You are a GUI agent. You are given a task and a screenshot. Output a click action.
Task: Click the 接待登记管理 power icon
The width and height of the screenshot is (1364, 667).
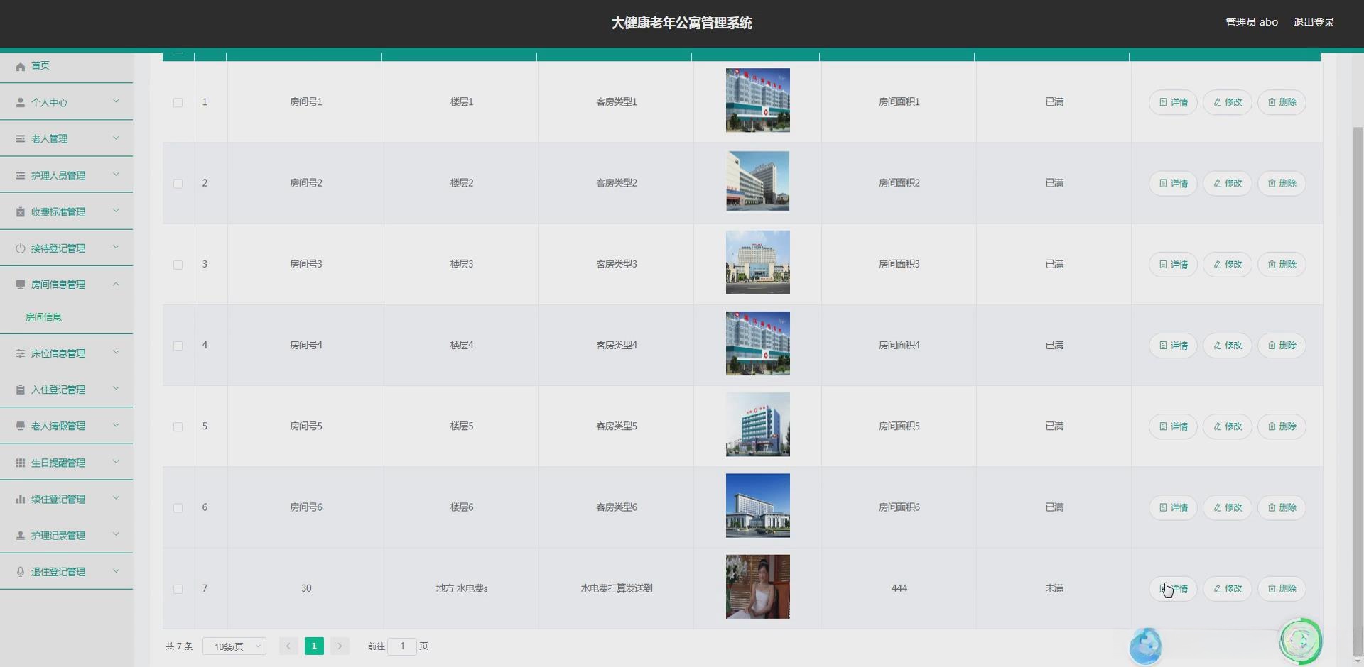point(20,248)
